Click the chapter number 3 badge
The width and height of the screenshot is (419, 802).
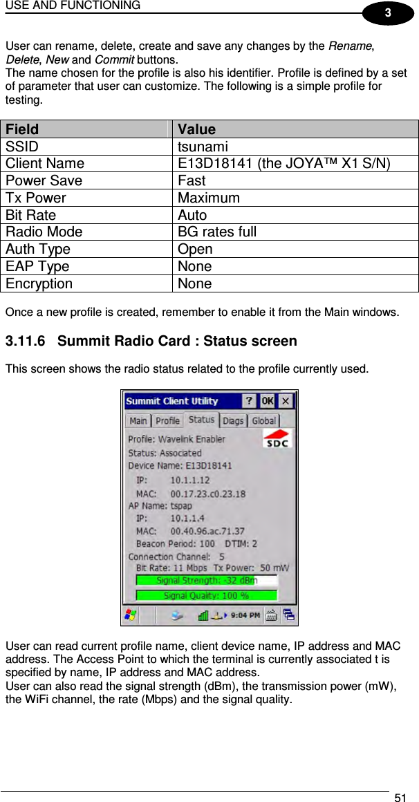389,14
